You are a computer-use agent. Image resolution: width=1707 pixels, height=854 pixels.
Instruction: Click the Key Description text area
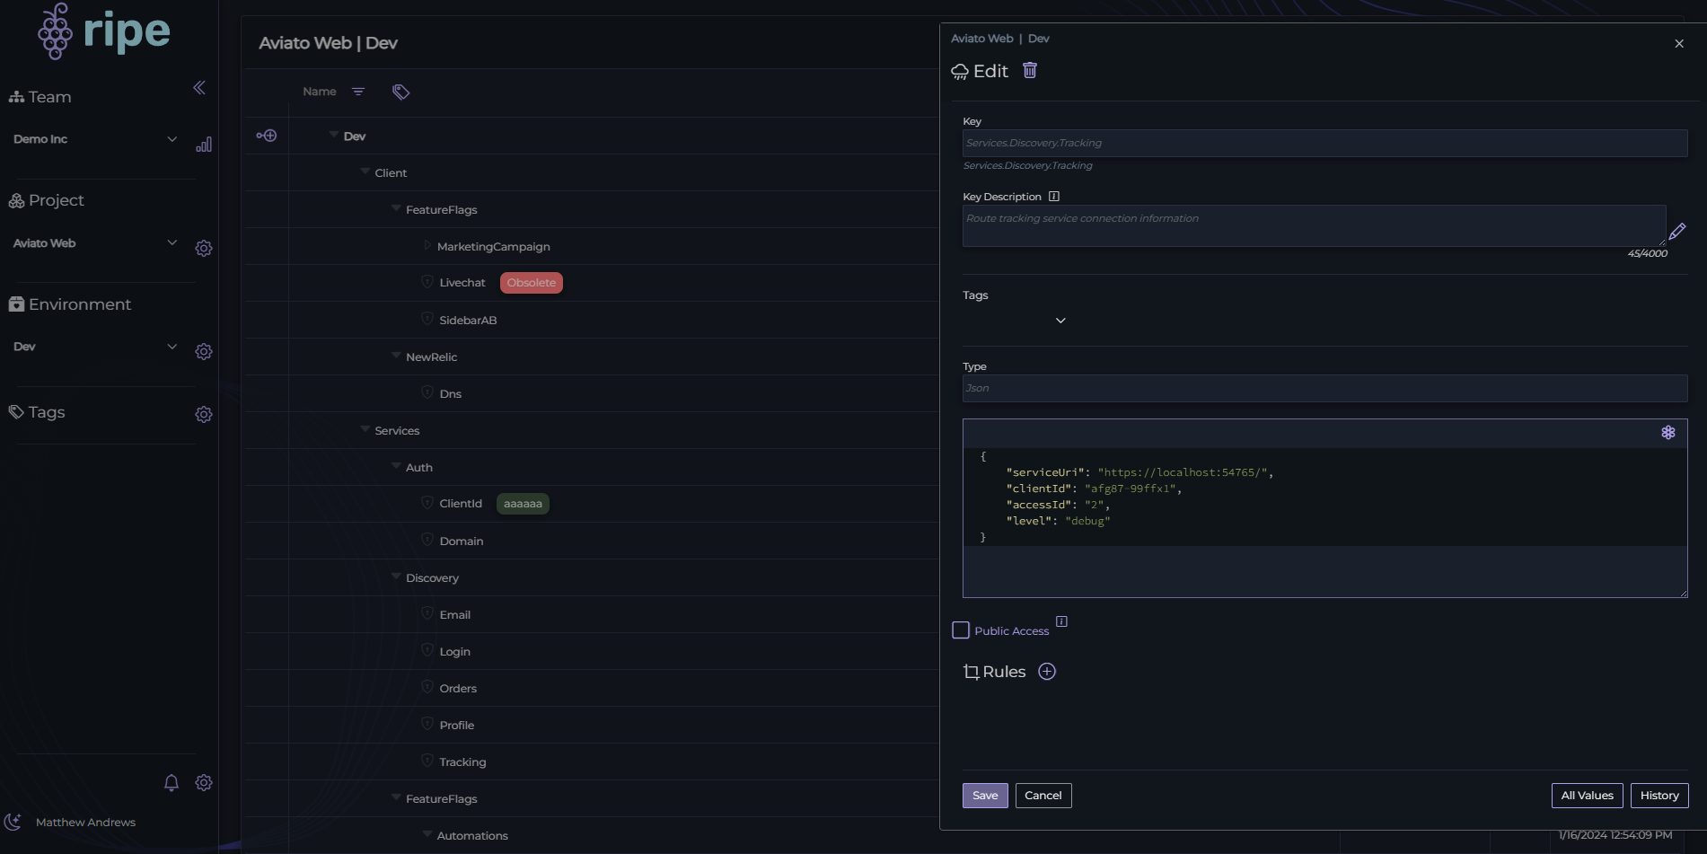click(x=1314, y=225)
